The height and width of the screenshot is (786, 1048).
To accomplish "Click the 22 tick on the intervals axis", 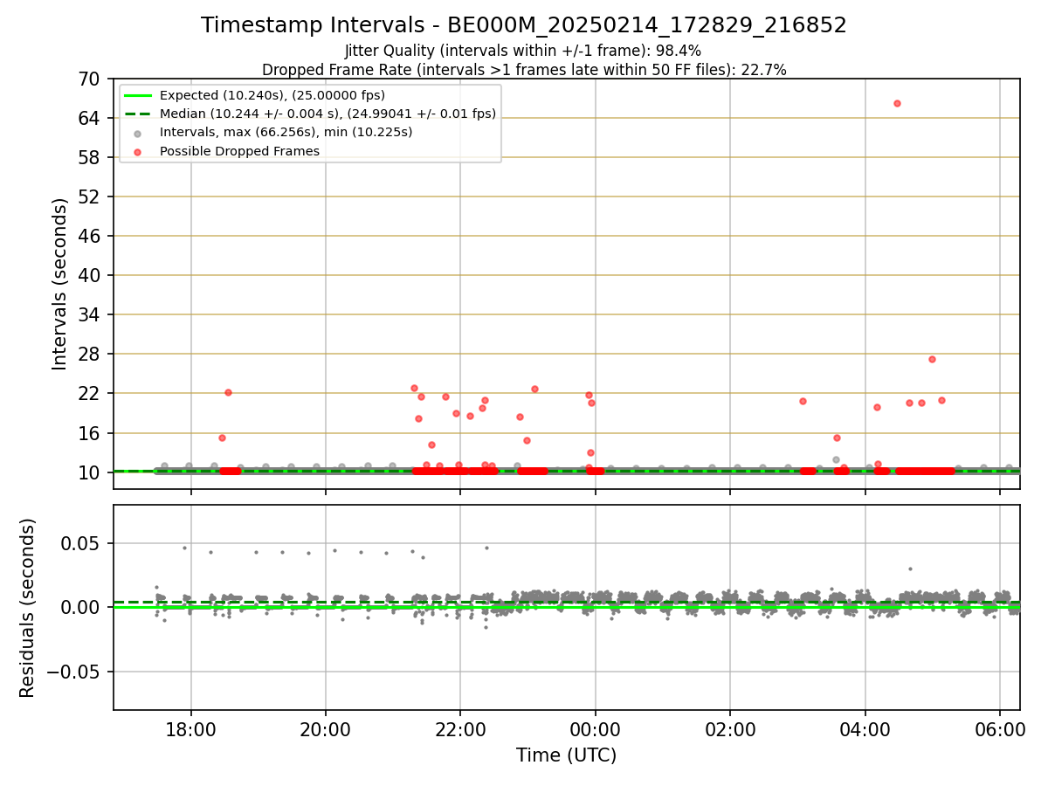I will pos(91,393).
